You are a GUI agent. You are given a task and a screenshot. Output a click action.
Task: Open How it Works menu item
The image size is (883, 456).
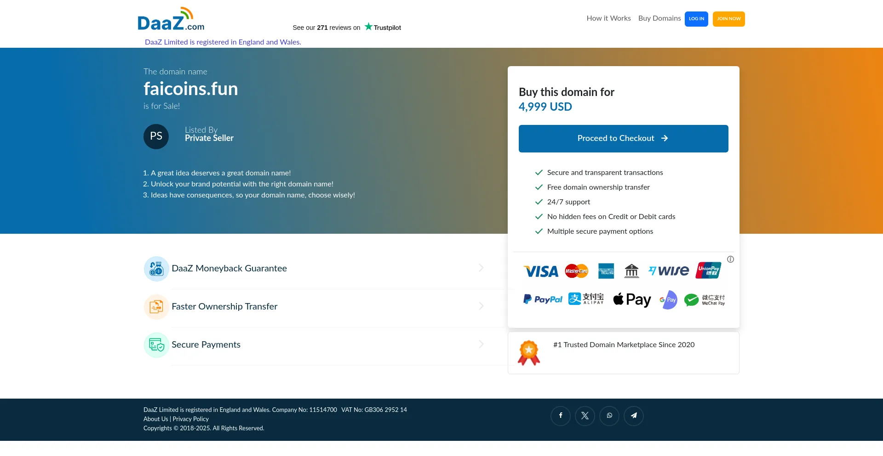tap(608, 18)
